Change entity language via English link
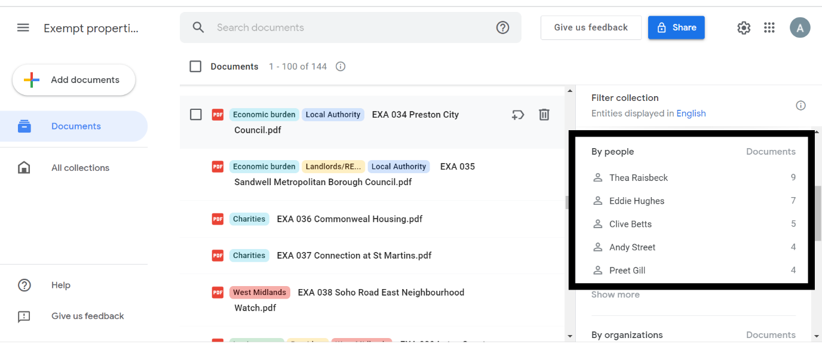Viewport: 822px width, 344px height. tap(691, 113)
